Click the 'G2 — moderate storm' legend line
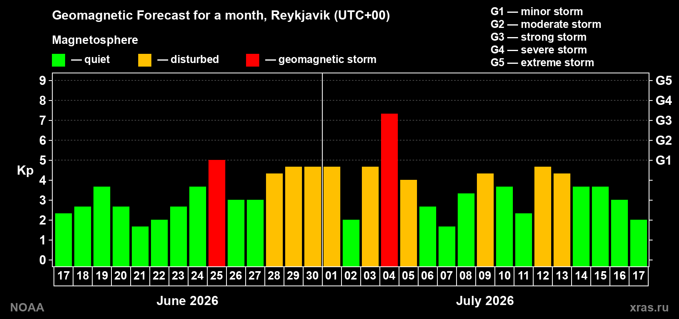Image resolution: width=679 pixels, height=319 pixels. 546,24
